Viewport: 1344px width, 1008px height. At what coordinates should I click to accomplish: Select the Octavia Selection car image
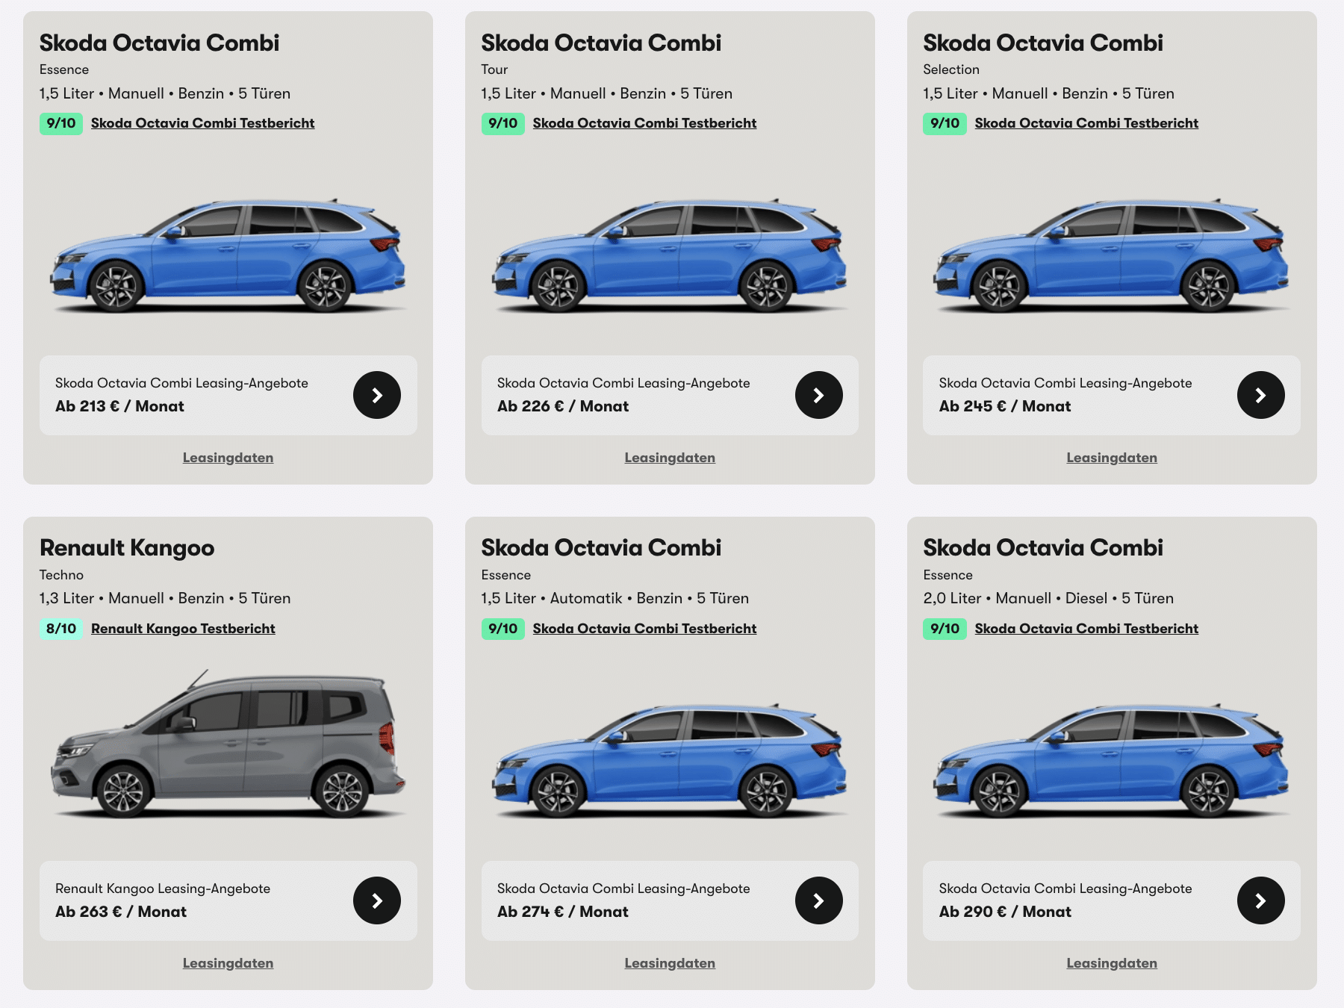(1112, 255)
